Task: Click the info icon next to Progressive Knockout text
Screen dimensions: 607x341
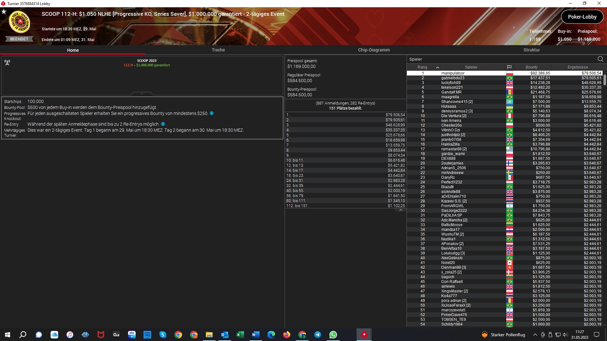Action: tap(212, 113)
